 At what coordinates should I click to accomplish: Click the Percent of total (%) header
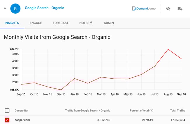tap(142, 111)
